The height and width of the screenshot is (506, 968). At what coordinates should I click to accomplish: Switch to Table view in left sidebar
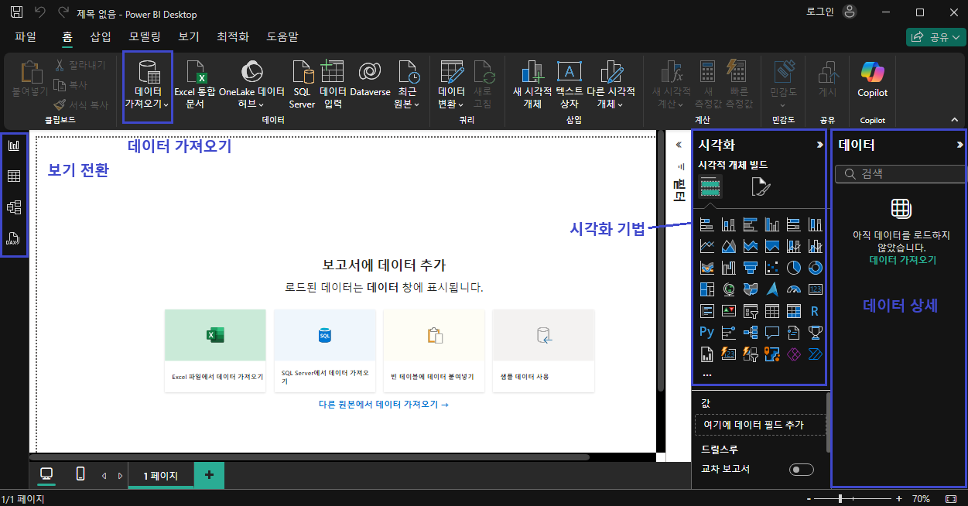tap(13, 176)
